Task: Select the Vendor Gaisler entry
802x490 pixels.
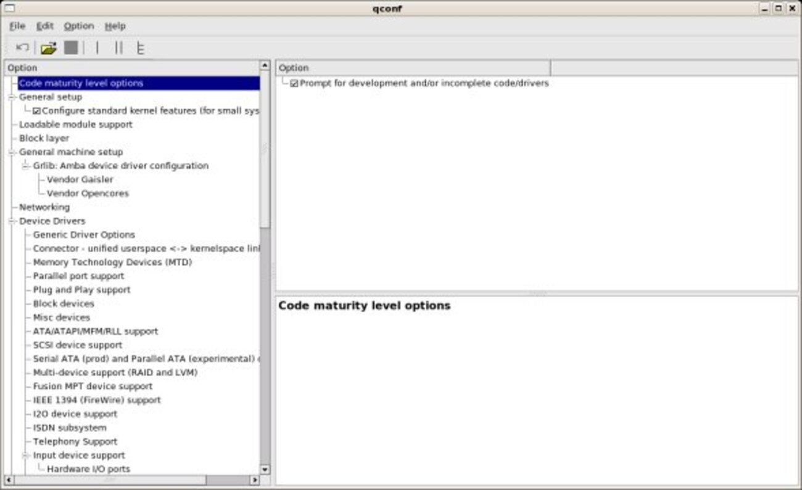Action: pos(80,179)
